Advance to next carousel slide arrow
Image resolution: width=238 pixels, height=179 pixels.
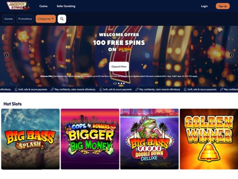(231, 55)
